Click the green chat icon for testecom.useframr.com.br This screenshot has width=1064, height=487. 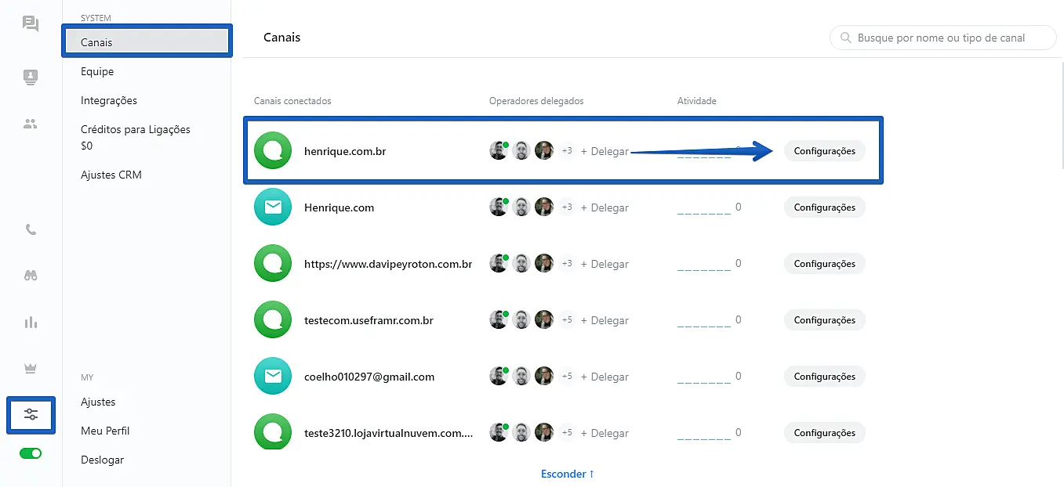(x=273, y=320)
